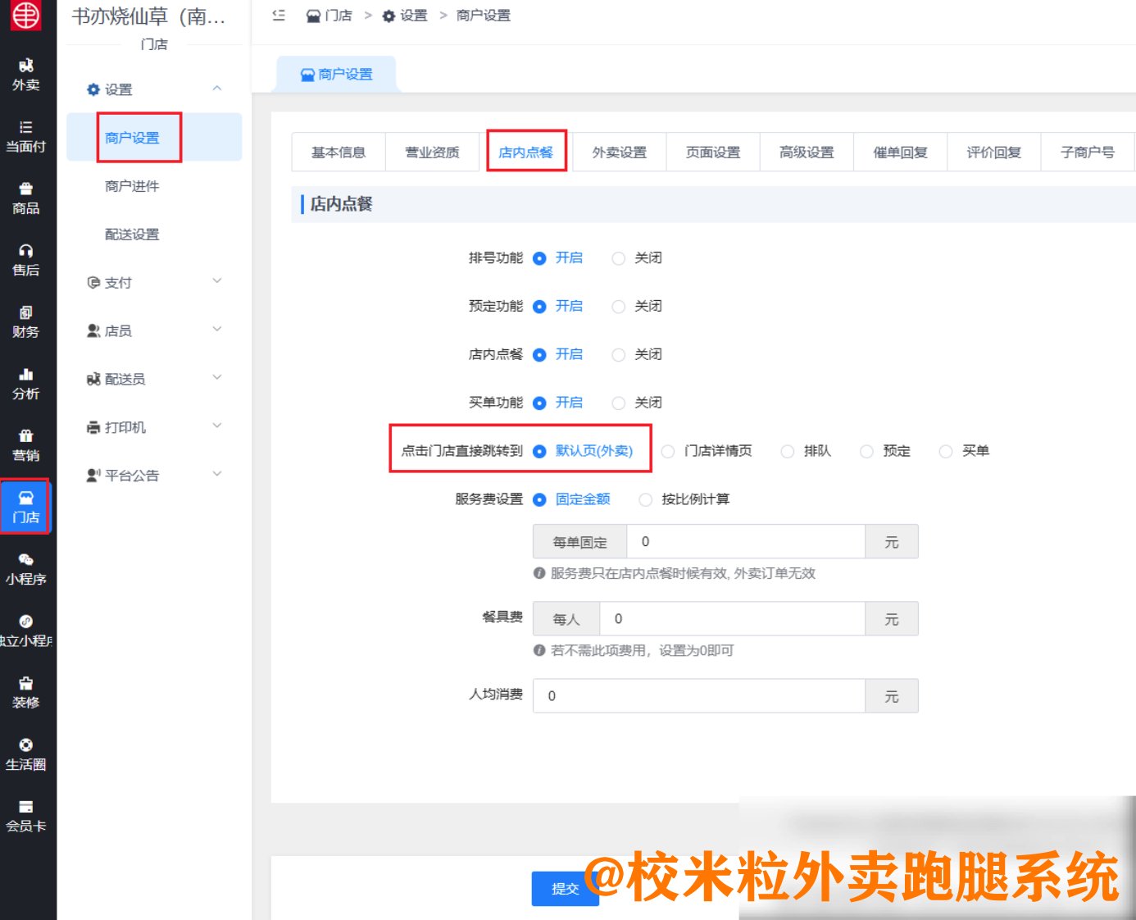Open the 催单回复 tab
The image size is (1136, 920).
pos(900,151)
